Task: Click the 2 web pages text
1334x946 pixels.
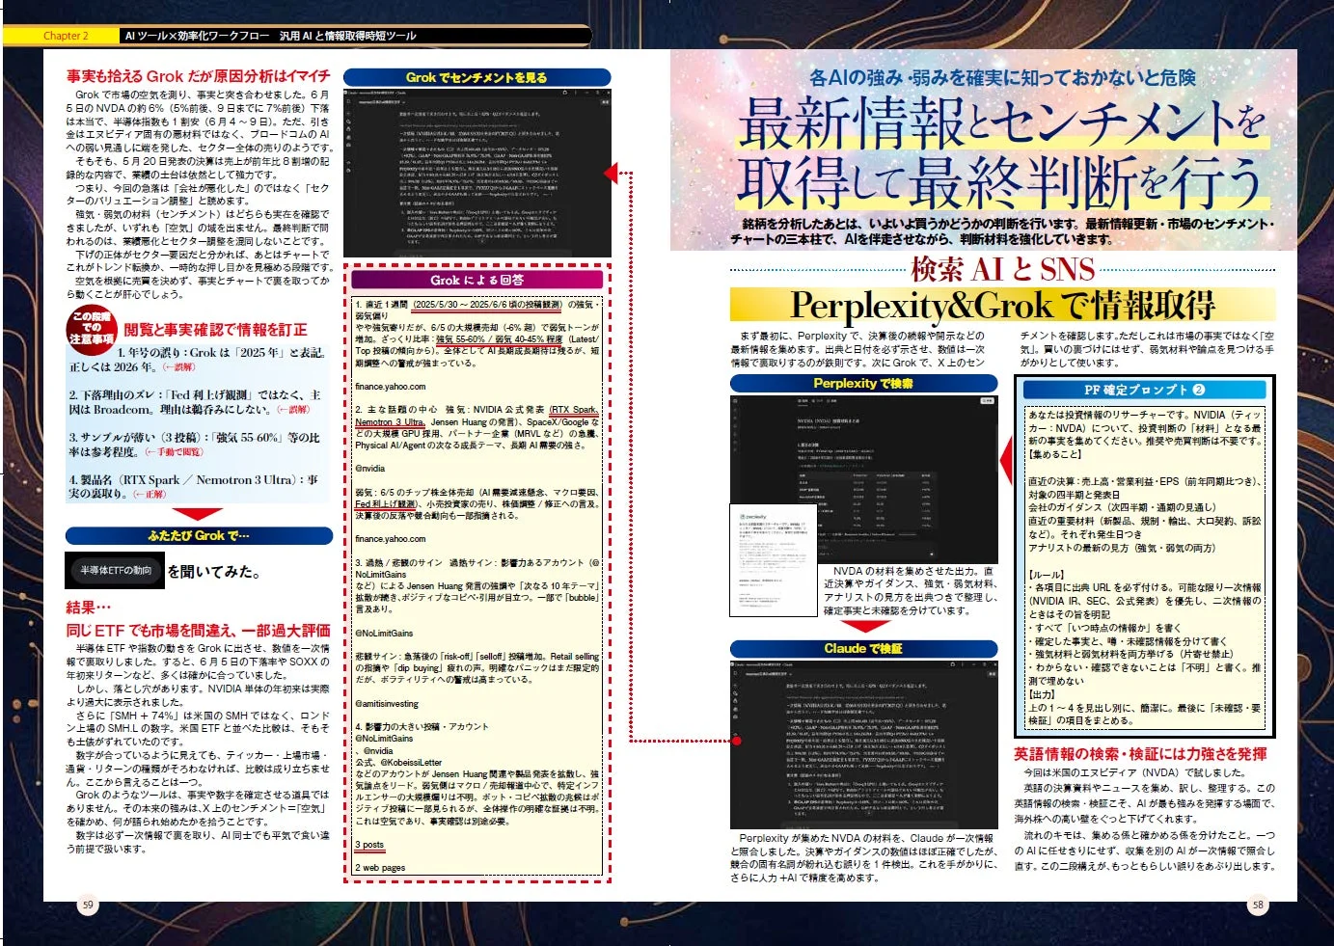Action: 380,868
